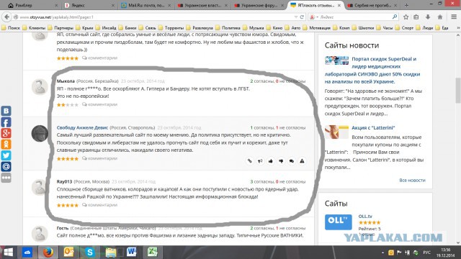Reload page with refresh icon in address bar
Viewport: 461px width, 259px height.
(x=302, y=17)
